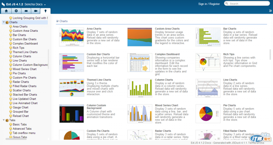Screen dimensions: 273x145
Task: Open Stacked Bar Charts tree item
Action: (25, 95)
